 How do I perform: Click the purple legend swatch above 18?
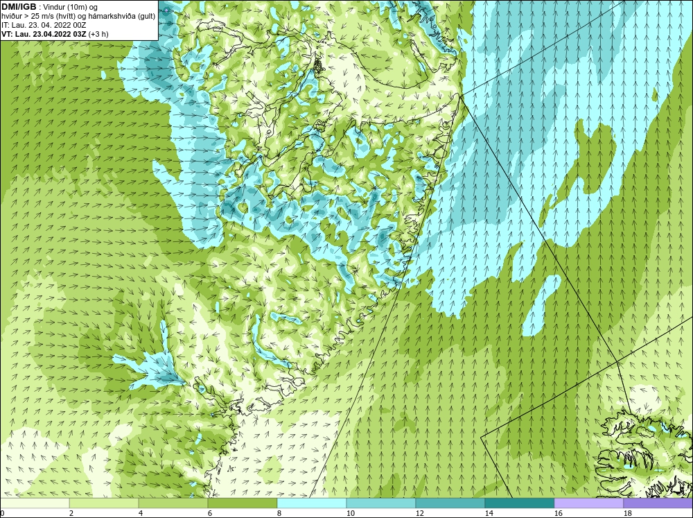pyautogui.click(x=658, y=503)
